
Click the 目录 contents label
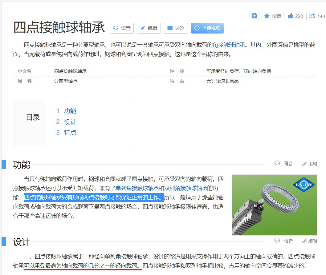33,117
